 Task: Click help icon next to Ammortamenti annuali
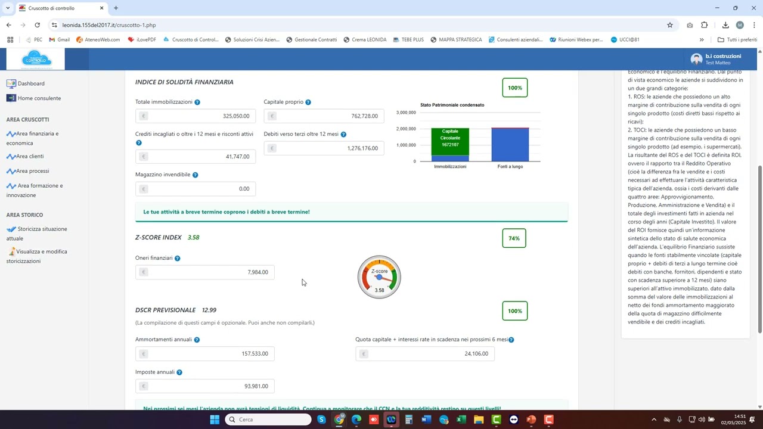click(197, 340)
